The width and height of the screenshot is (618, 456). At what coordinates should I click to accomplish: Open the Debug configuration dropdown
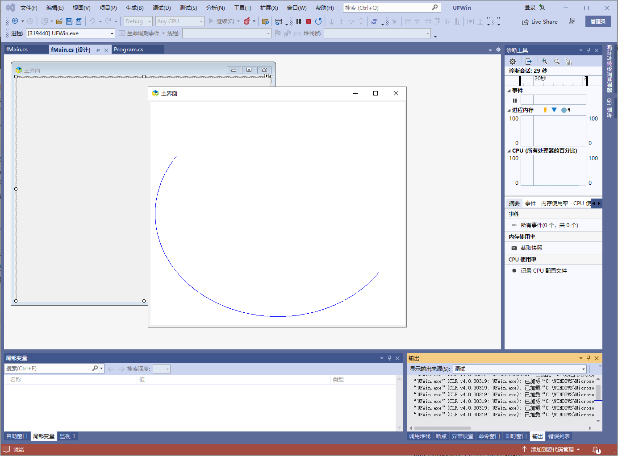coord(138,21)
